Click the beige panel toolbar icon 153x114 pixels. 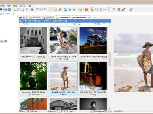point(109,9)
